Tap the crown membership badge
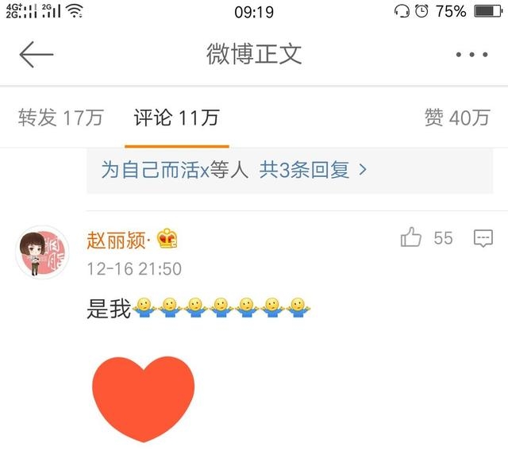Viewport: 508px width, 462px height. coord(167,238)
